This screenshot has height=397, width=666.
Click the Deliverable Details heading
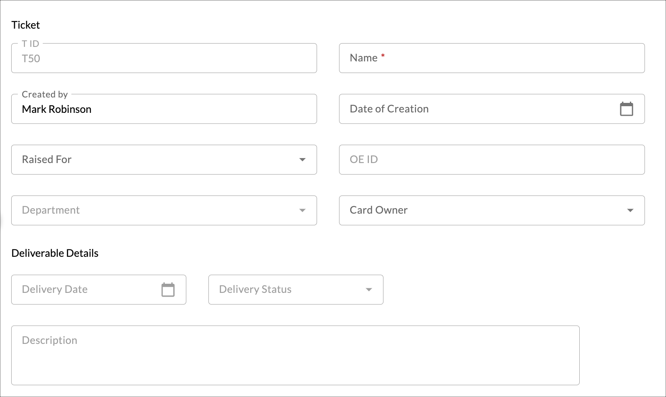55,253
